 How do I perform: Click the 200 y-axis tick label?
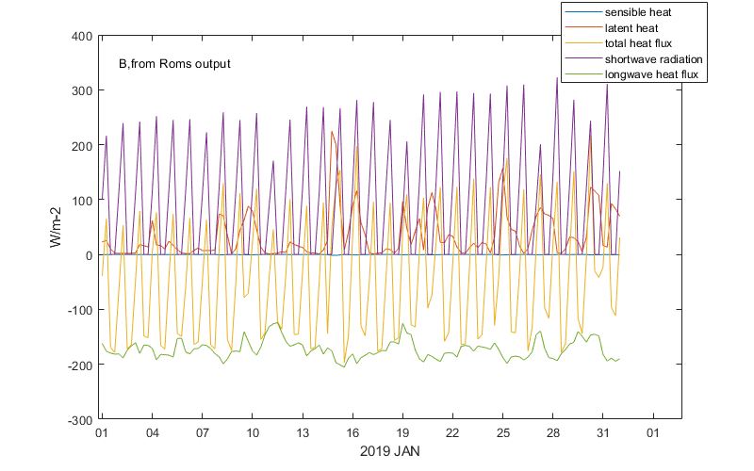(x=82, y=146)
